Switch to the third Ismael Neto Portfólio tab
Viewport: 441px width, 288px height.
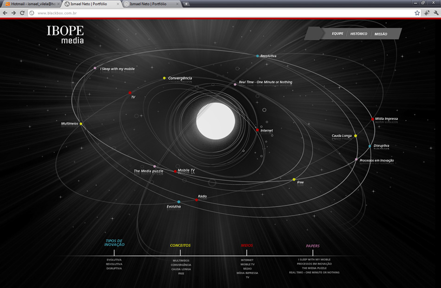pos(152,4)
